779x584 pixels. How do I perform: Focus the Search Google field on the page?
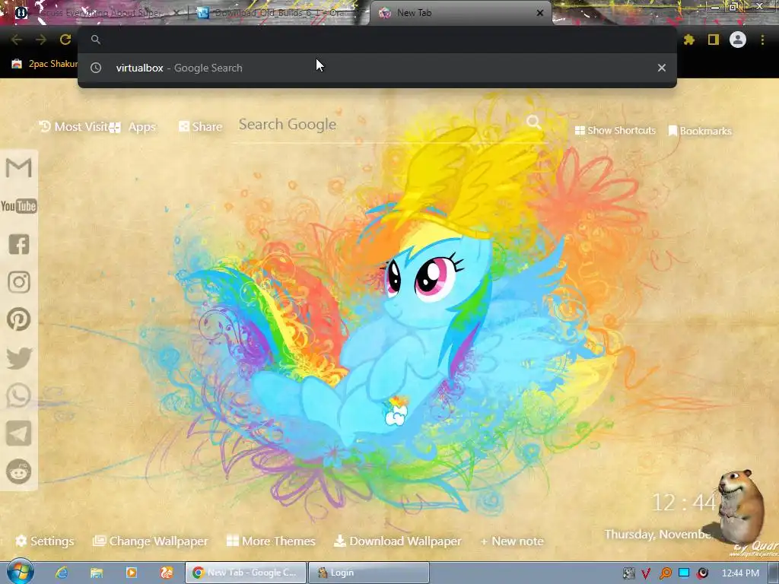pyautogui.click(x=380, y=125)
